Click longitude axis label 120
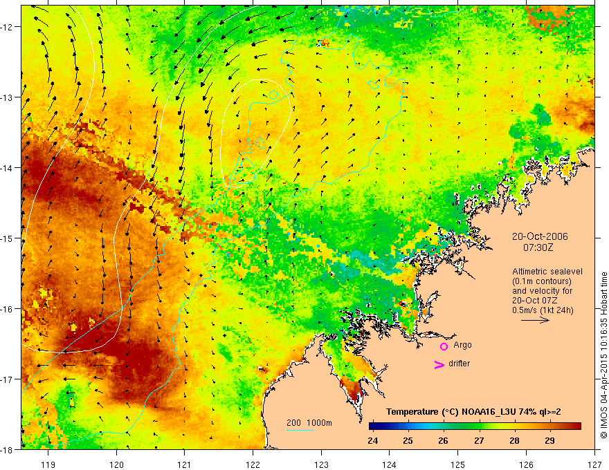 116,464
